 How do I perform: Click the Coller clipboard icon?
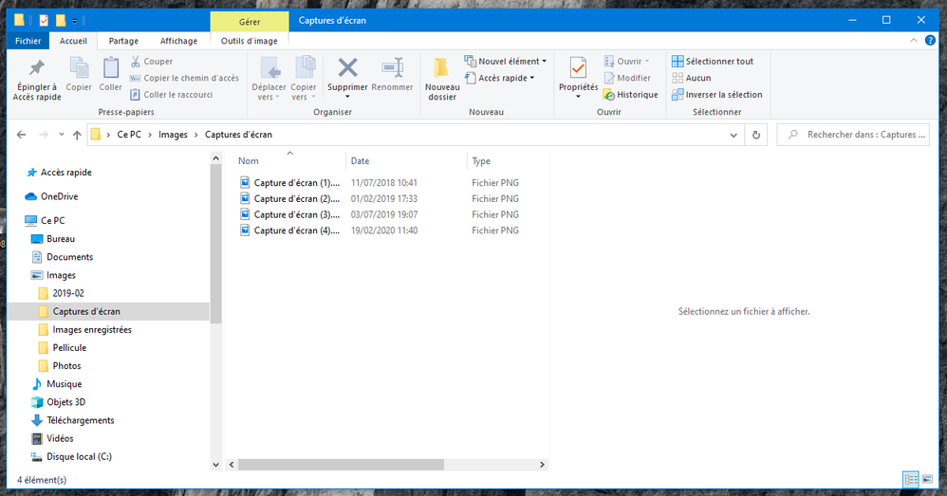click(x=111, y=68)
